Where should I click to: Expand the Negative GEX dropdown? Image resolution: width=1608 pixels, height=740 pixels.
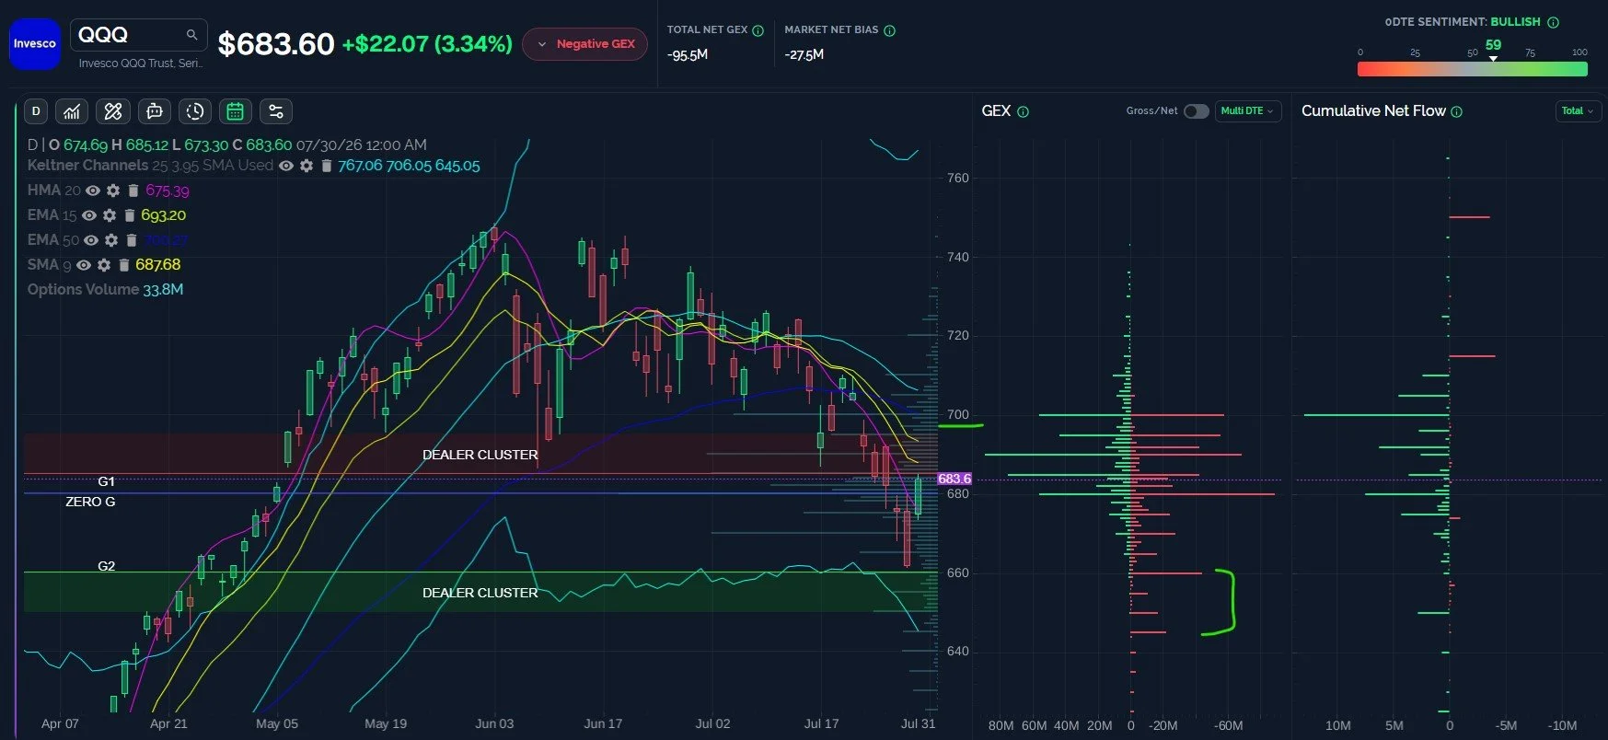[x=584, y=44]
